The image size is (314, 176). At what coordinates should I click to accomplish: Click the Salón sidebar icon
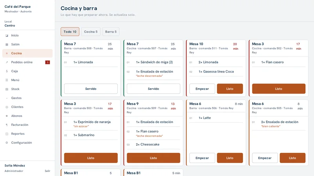pyautogui.click(x=7, y=44)
